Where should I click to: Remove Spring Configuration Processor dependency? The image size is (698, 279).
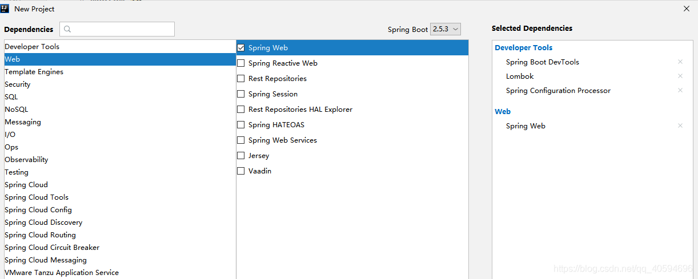pos(680,90)
